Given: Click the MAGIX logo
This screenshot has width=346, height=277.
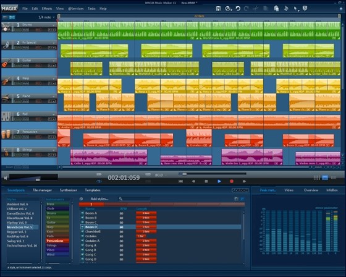Looking at the screenshot, I should tap(9, 9).
